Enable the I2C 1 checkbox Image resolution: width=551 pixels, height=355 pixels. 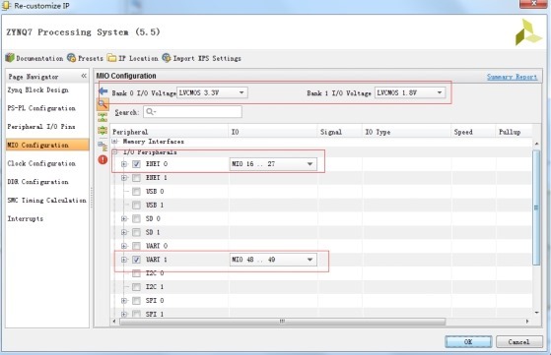136,287
